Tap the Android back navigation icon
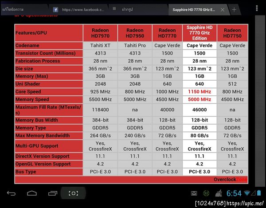266x208 pixels. point(11,193)
